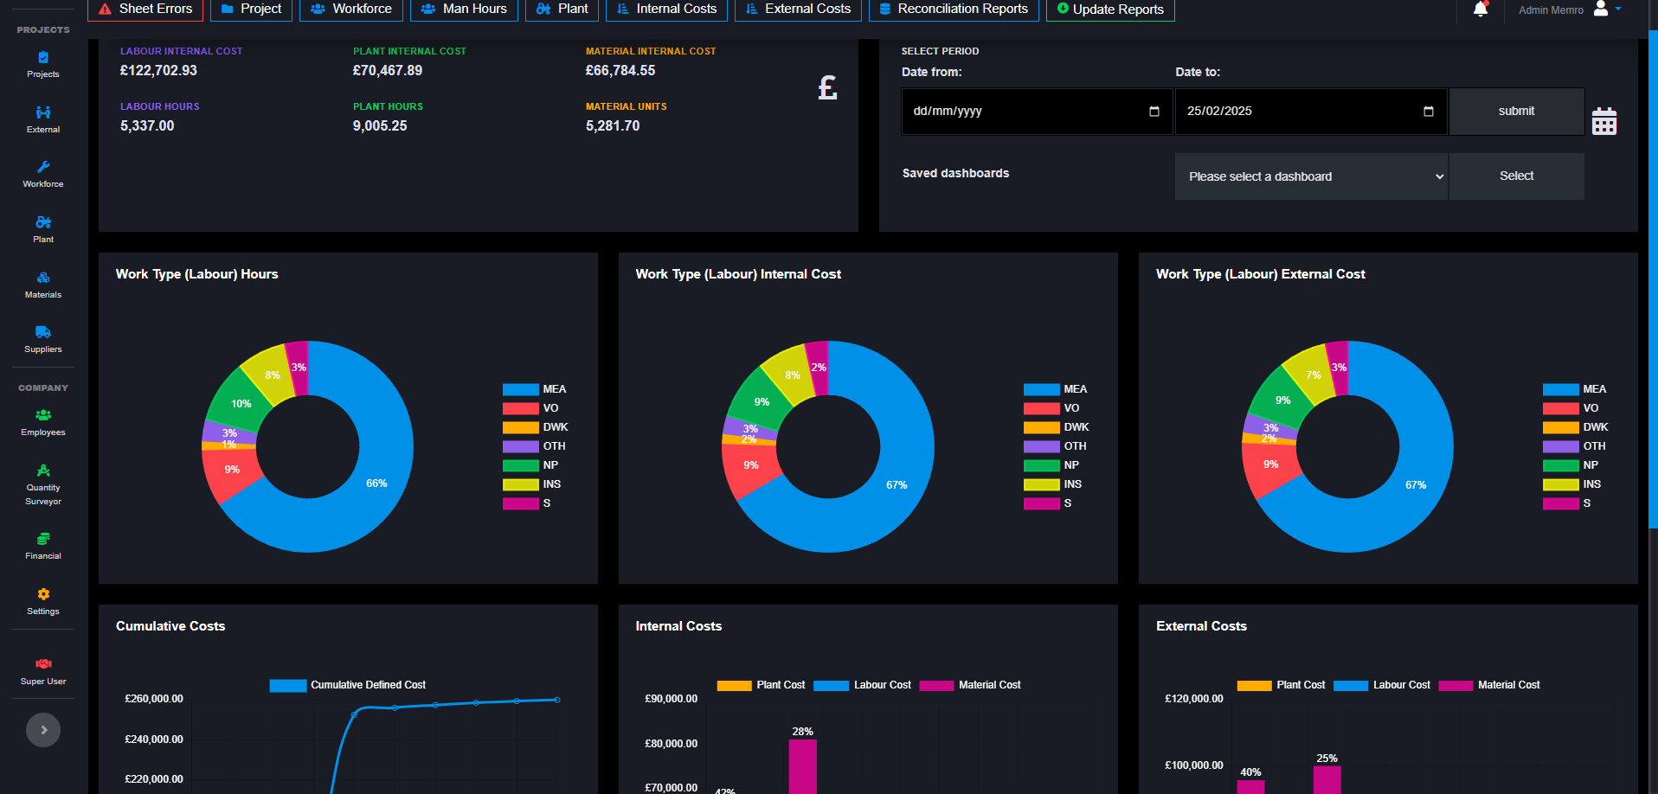Toggle Plant Cost legend in Internal Costs

coord(761,685)
